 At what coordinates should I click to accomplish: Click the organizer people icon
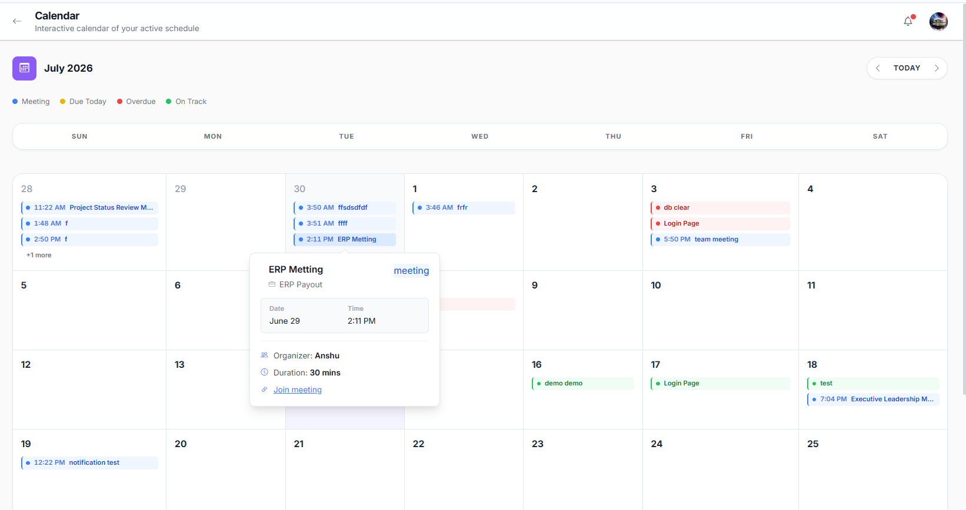click(265, 355)
